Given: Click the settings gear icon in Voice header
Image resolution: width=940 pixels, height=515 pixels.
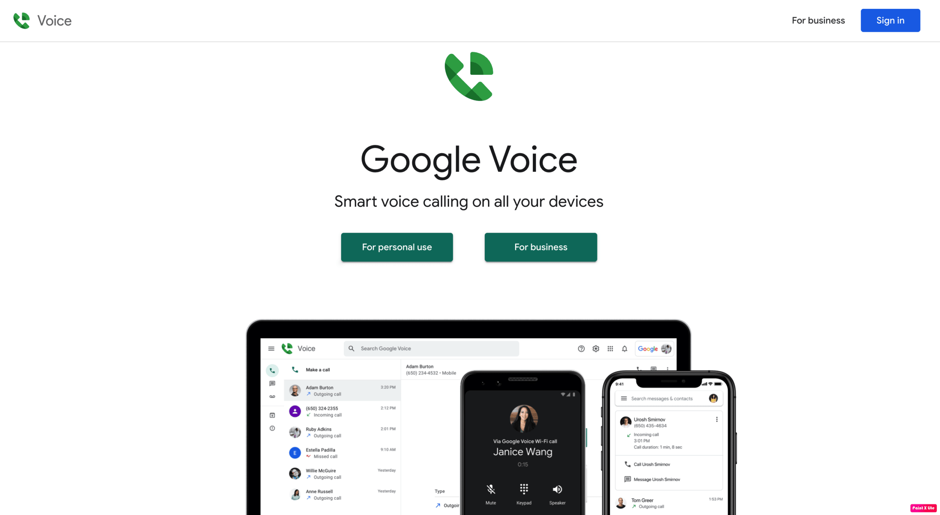Looking at the screenshot, I should 595,348.
